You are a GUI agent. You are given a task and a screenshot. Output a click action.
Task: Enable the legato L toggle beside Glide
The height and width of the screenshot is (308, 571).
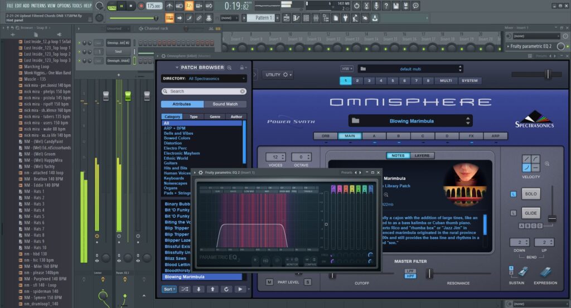tap(513, 213)
